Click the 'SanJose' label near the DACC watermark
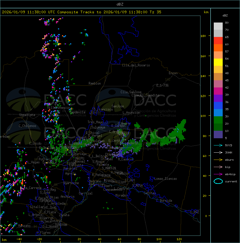240x243 pixels. (118, 106)
